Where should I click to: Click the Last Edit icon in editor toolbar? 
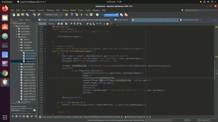[59, 24]
